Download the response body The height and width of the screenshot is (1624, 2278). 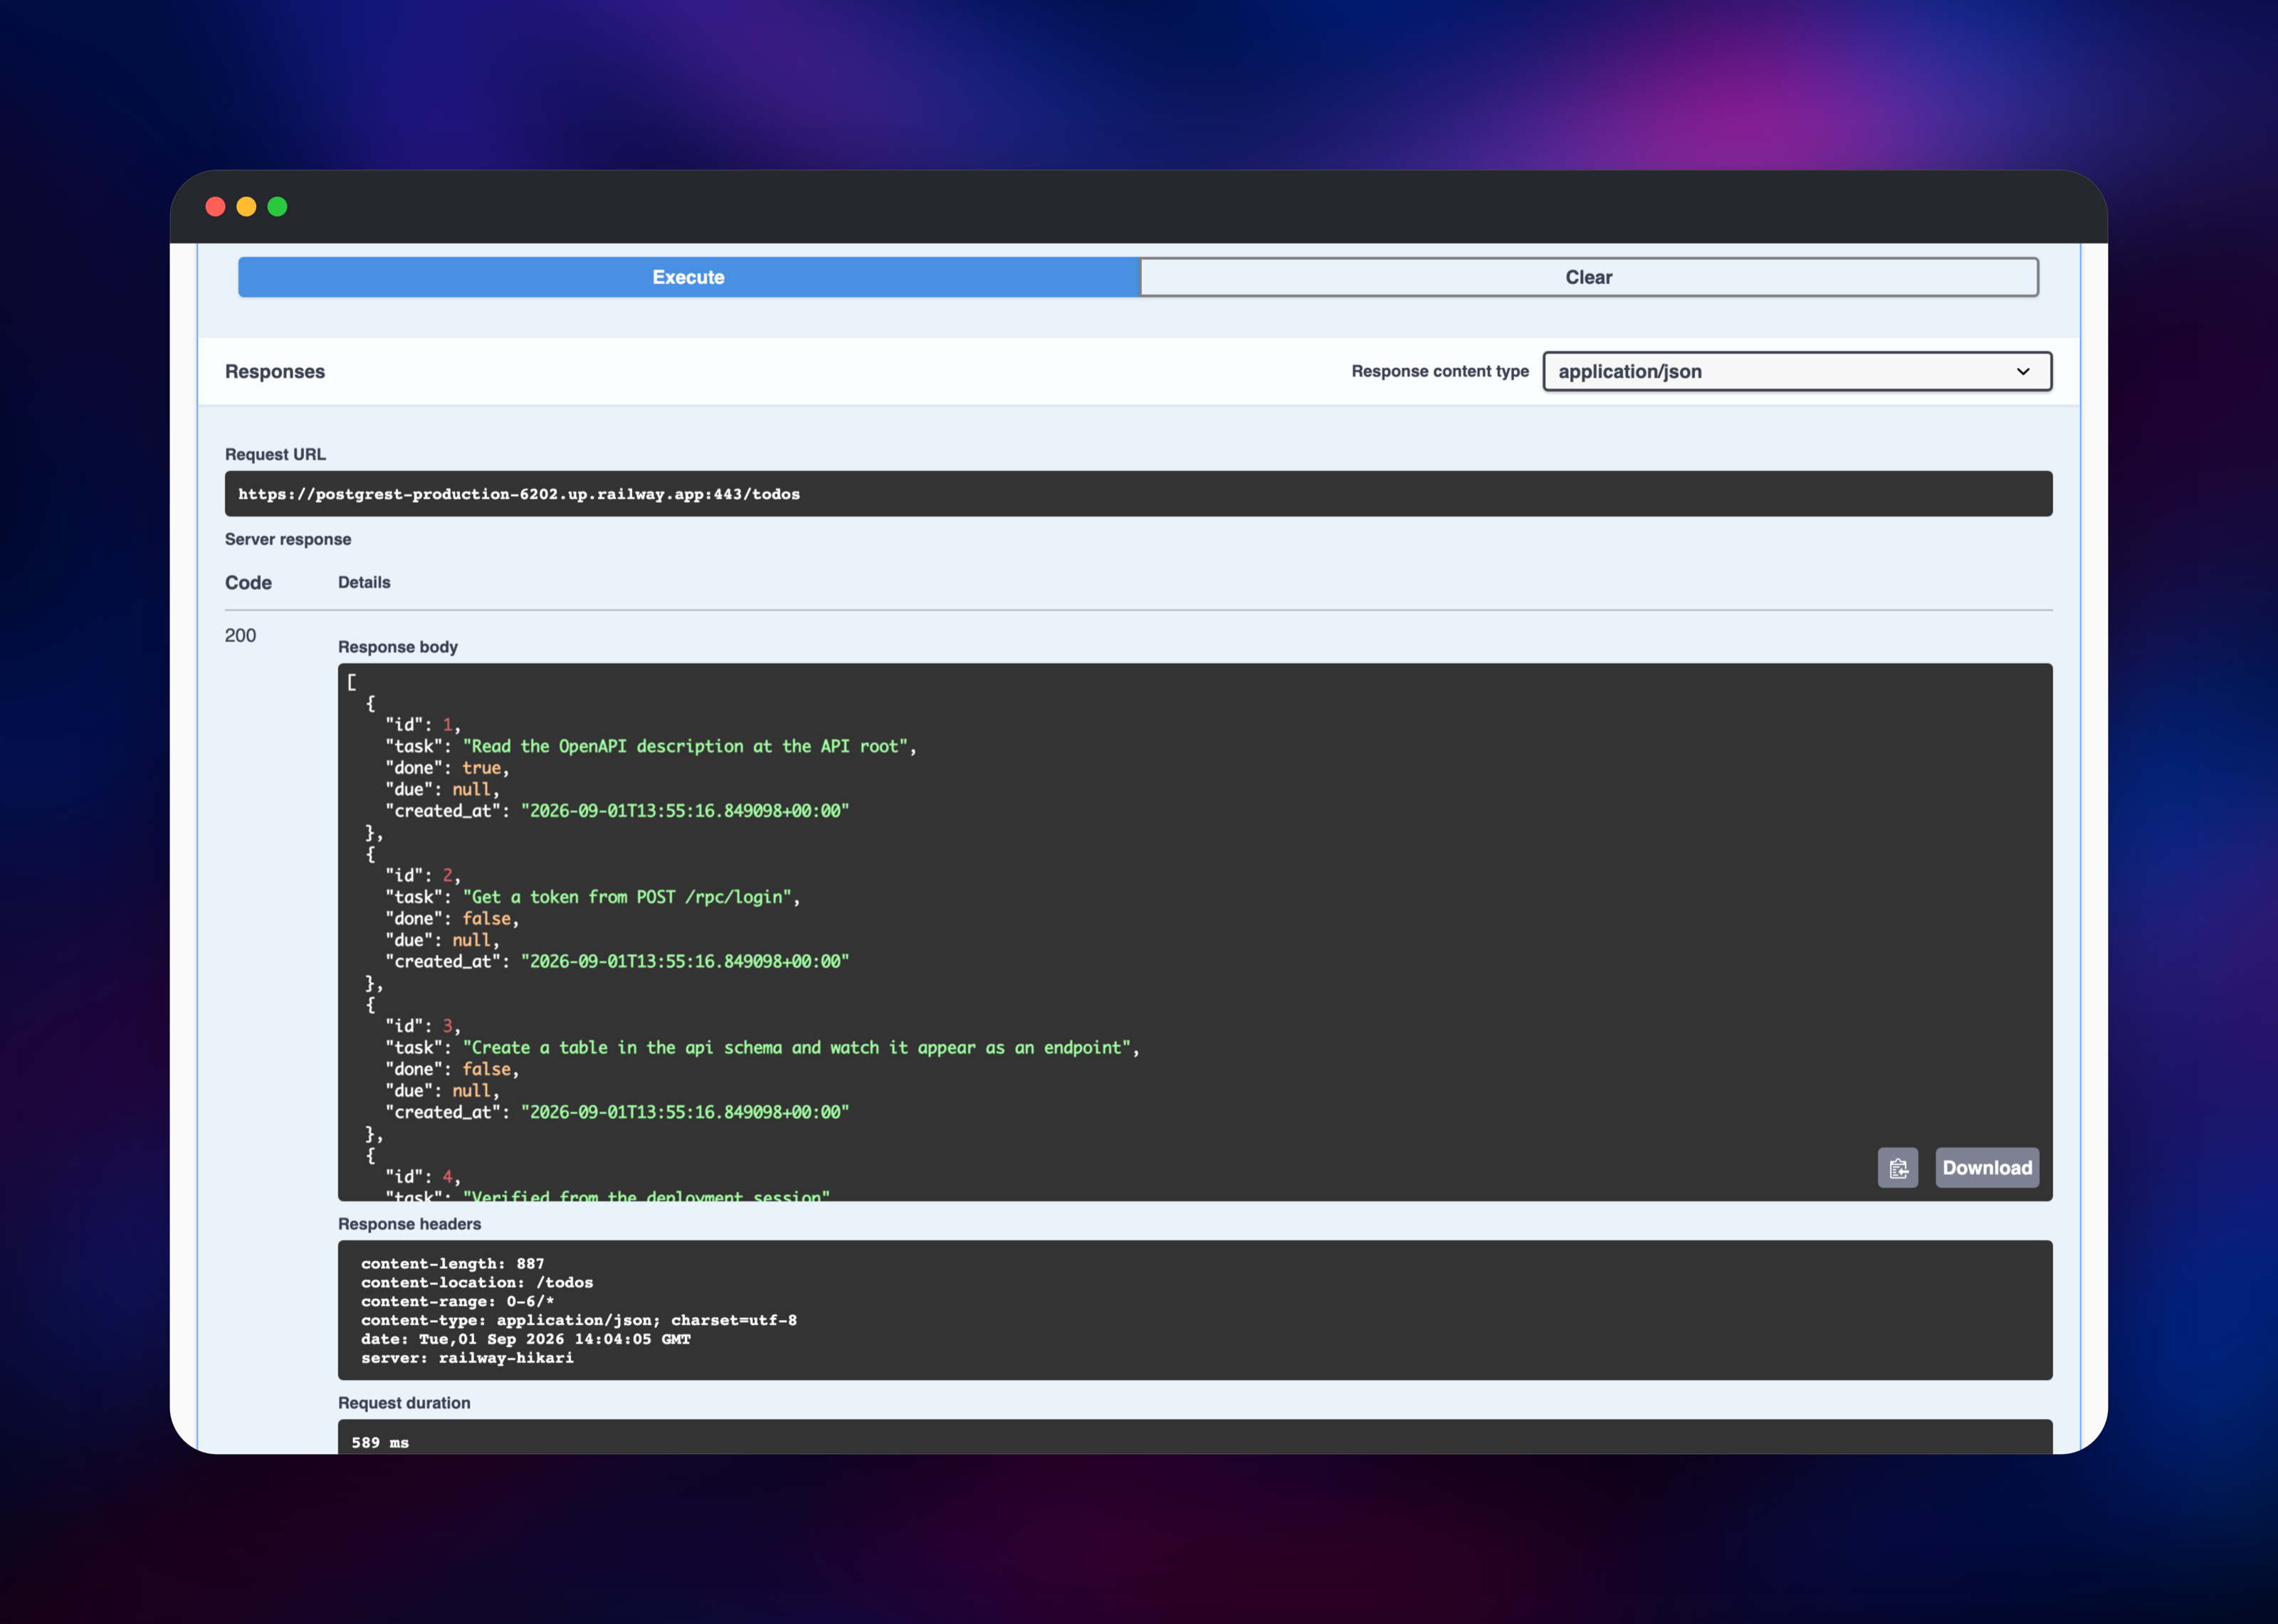click(x=1986, y=1167)
